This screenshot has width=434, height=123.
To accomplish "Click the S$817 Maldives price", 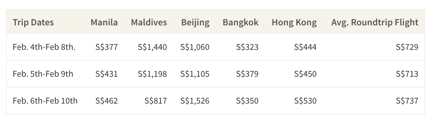I will click(156, 101).
